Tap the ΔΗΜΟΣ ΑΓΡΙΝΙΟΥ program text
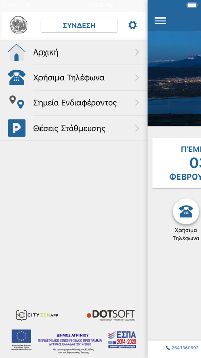The image size is (201, 358). click(70, 344)
